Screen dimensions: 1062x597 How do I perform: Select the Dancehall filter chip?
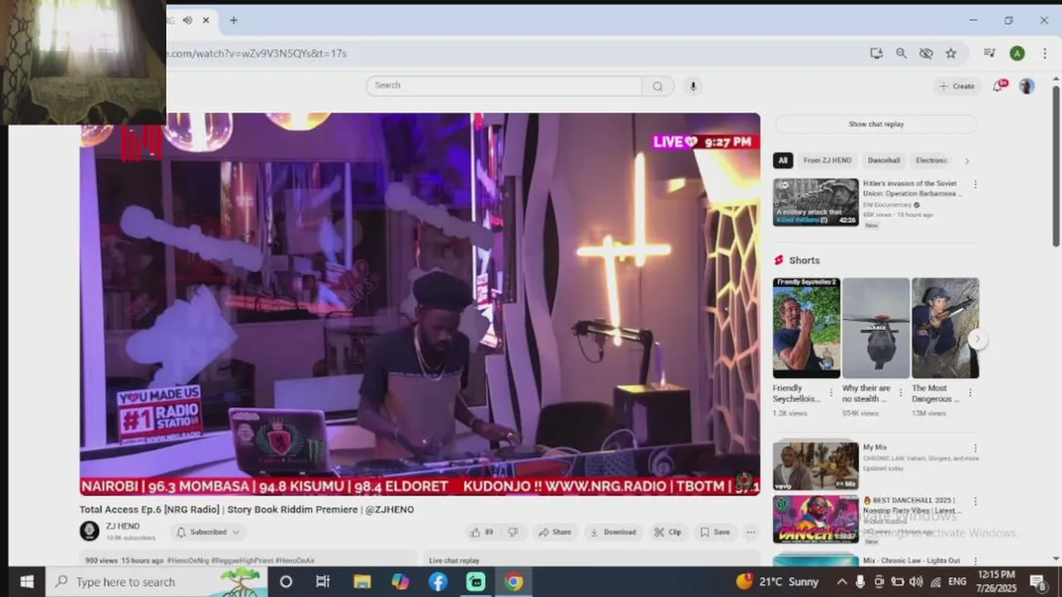pos(884,160)
